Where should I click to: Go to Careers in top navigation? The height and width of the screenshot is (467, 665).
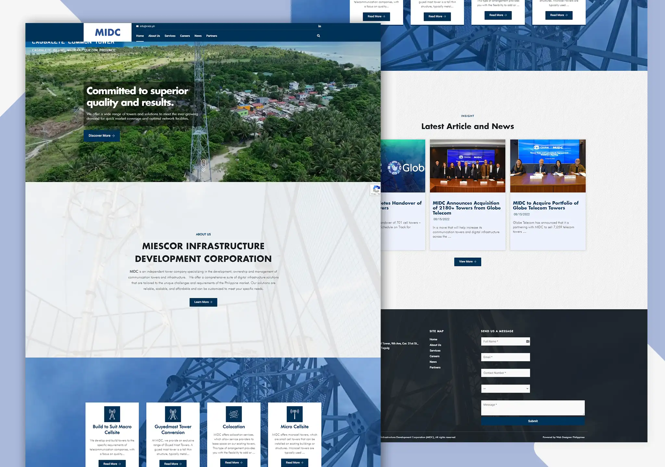[x=185, y=36]
